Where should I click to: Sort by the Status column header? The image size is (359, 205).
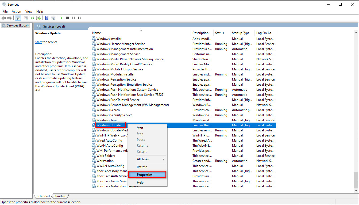[x=222, y=33]
